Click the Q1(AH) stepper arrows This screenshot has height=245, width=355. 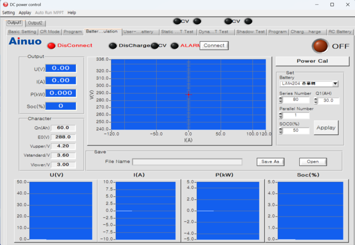[315, 101]
